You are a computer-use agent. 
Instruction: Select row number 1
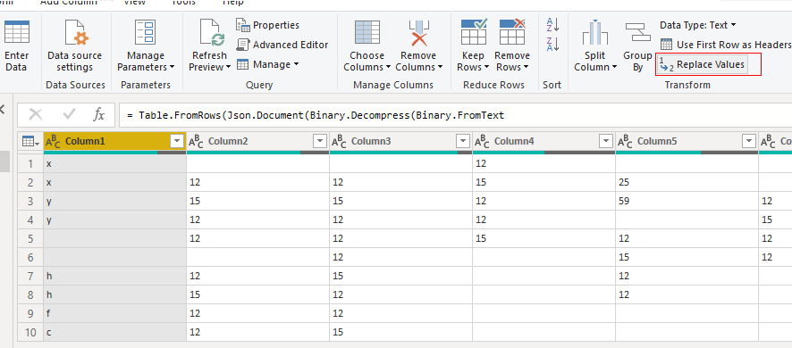point(30,163)
